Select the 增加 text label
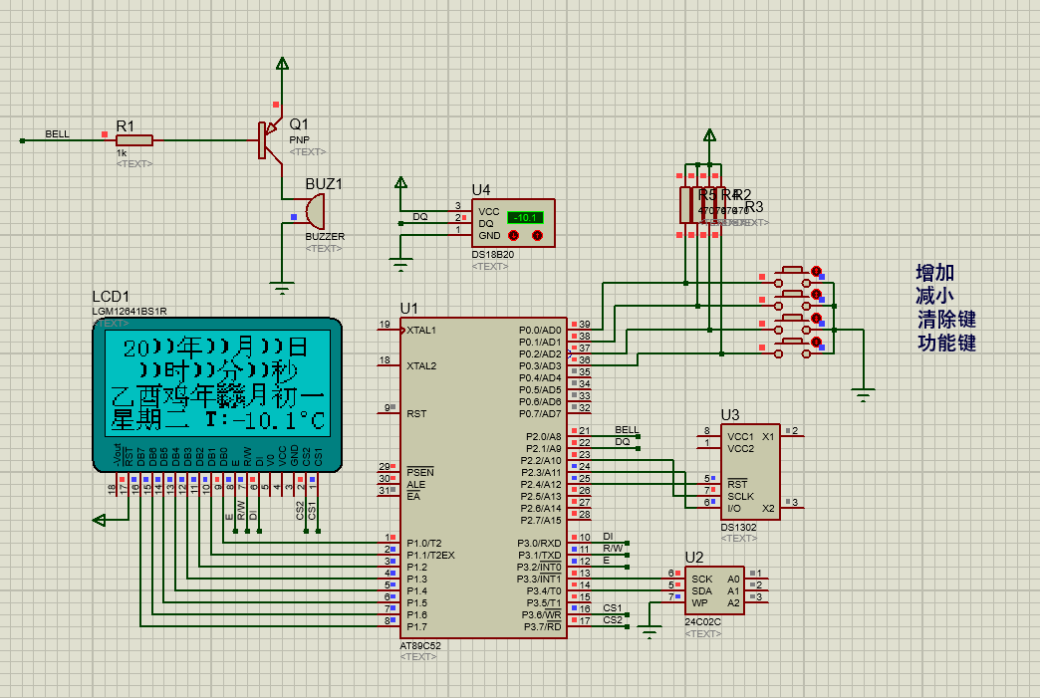 (934, 273)
